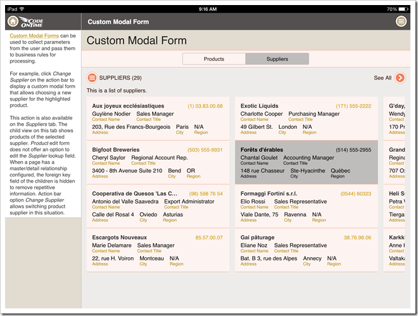This screenshot has width=418, height=316.
Task: Click title Export Administrator
Action: coord(189,202)
